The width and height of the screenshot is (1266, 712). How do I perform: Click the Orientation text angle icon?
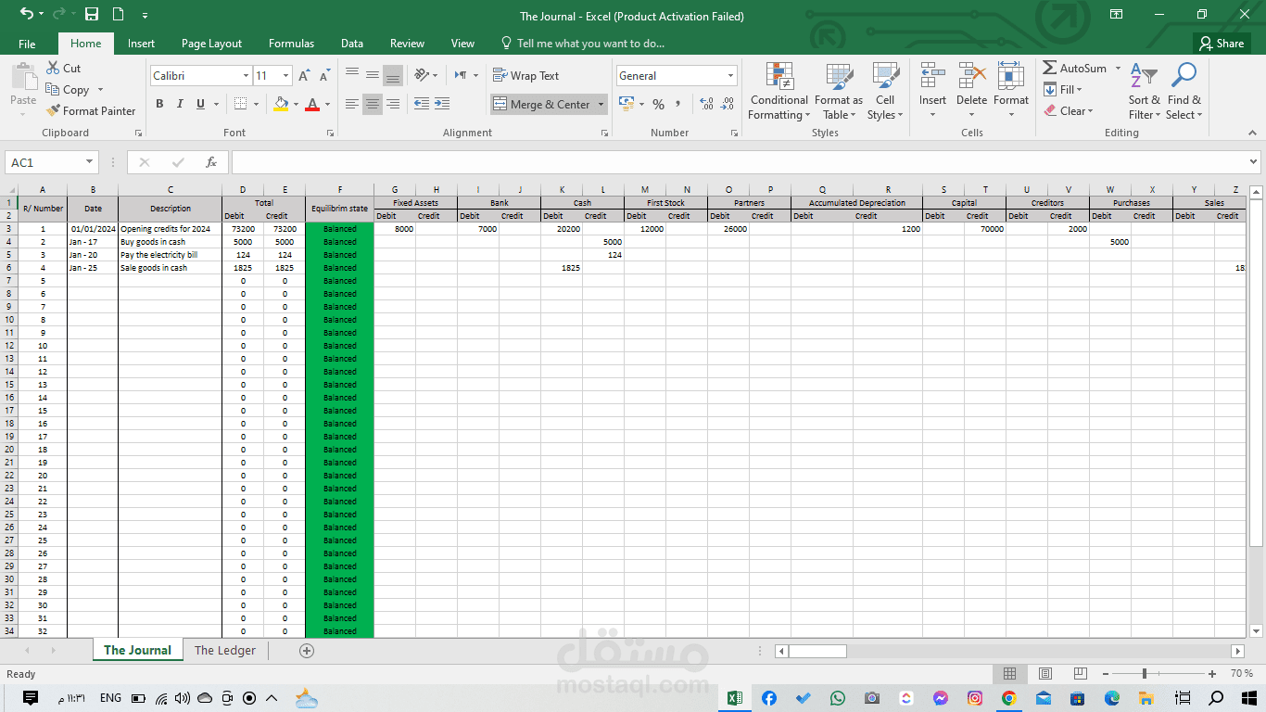tap(422, 75)
